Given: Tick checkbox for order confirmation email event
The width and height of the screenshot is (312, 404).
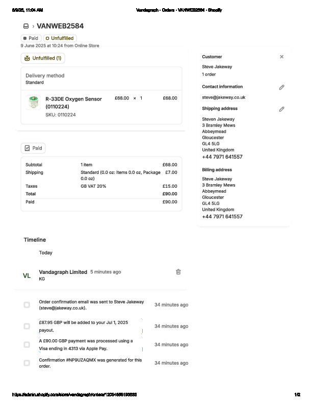Looking at the screenshot, I should point(27,305).
